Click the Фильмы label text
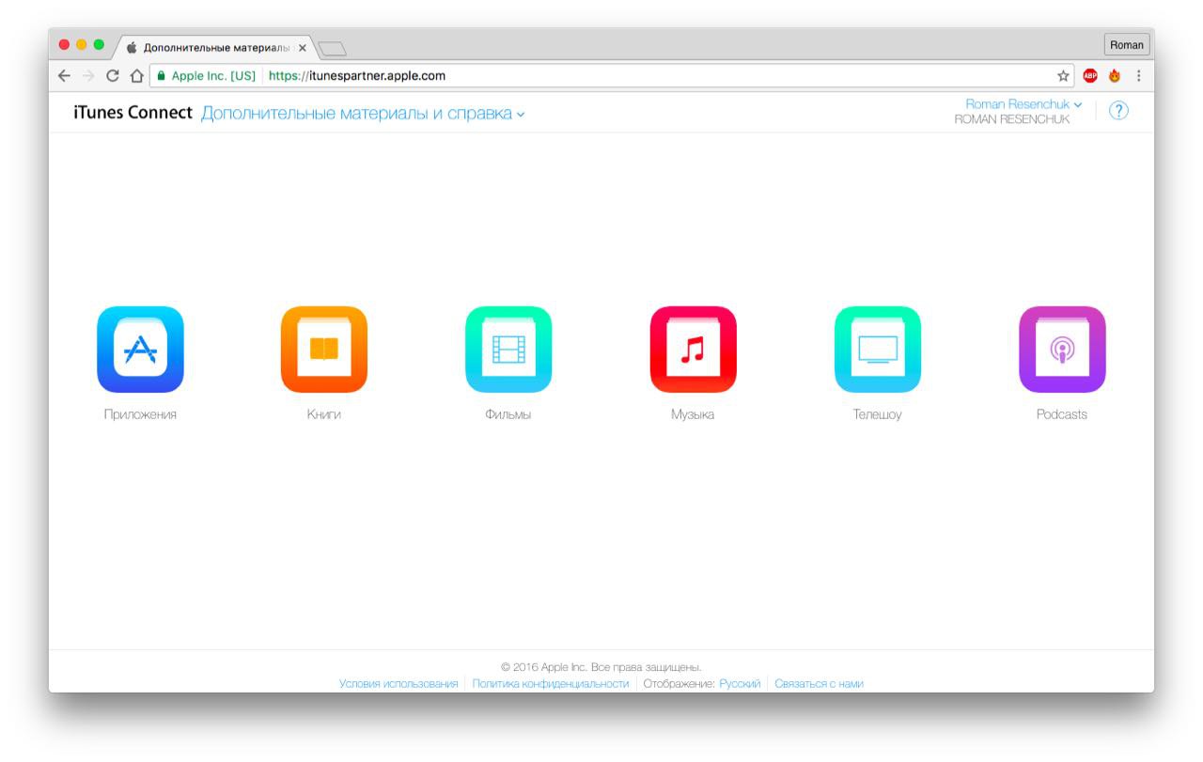This screenshot has width=1203, height=762. [x=508, y=414]
